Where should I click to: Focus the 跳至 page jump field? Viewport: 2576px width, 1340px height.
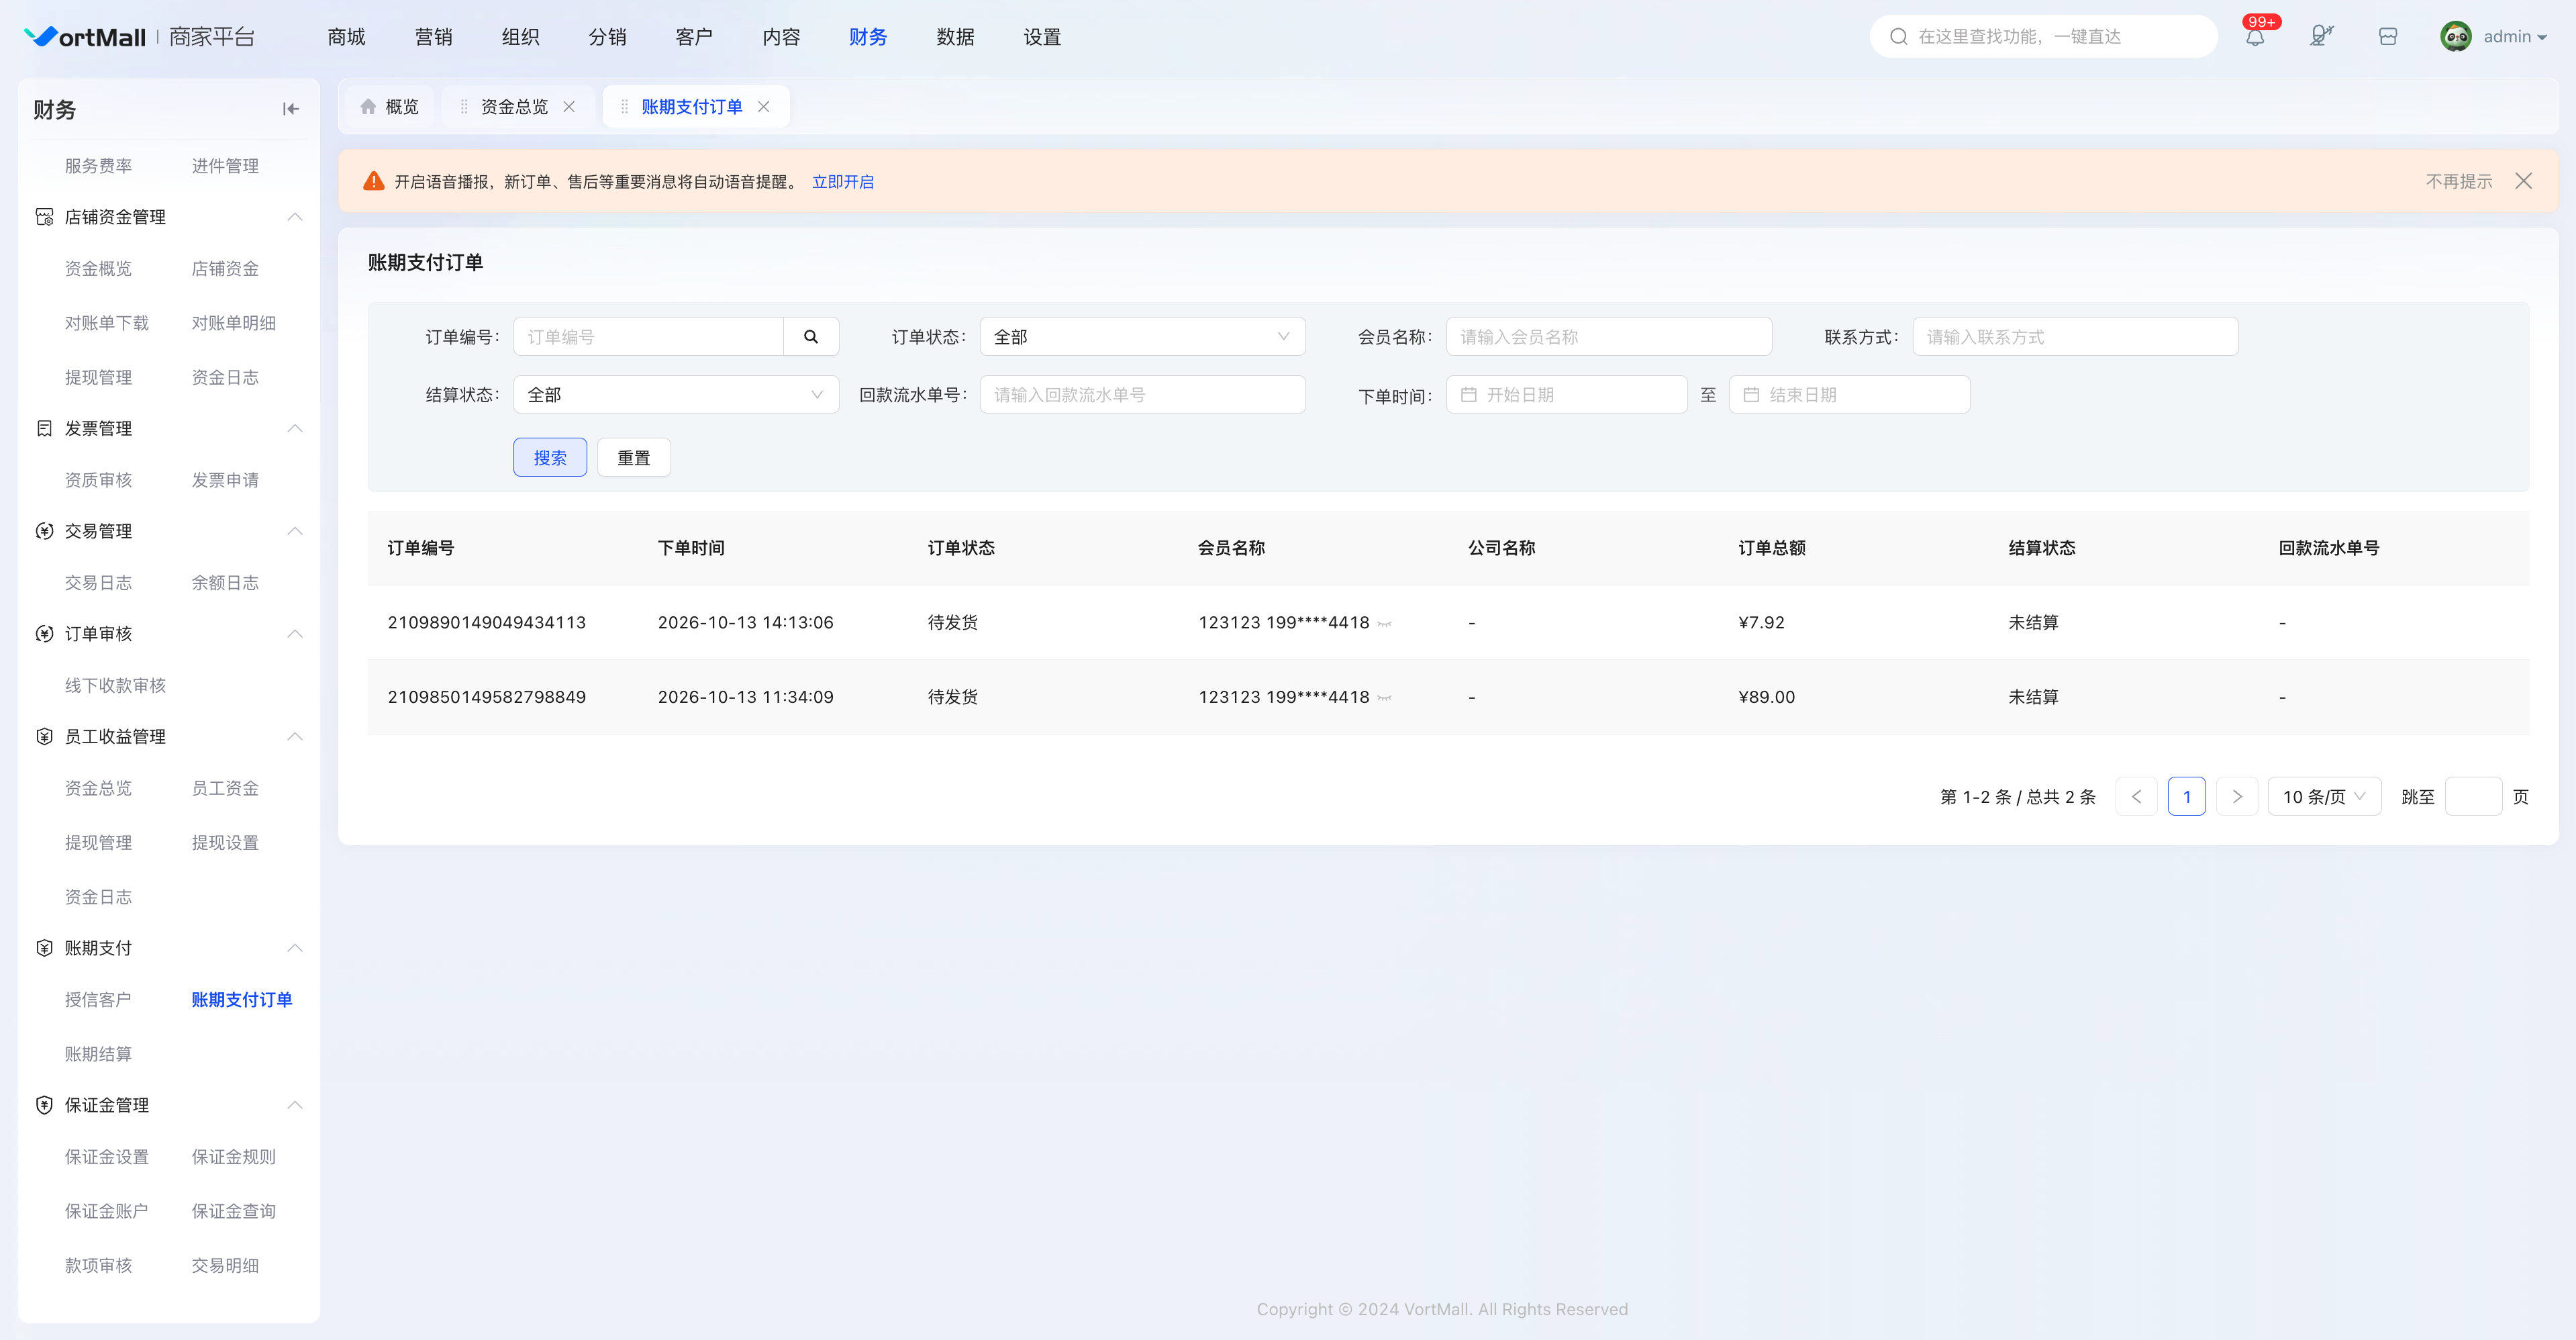[x=2473, y=797]
